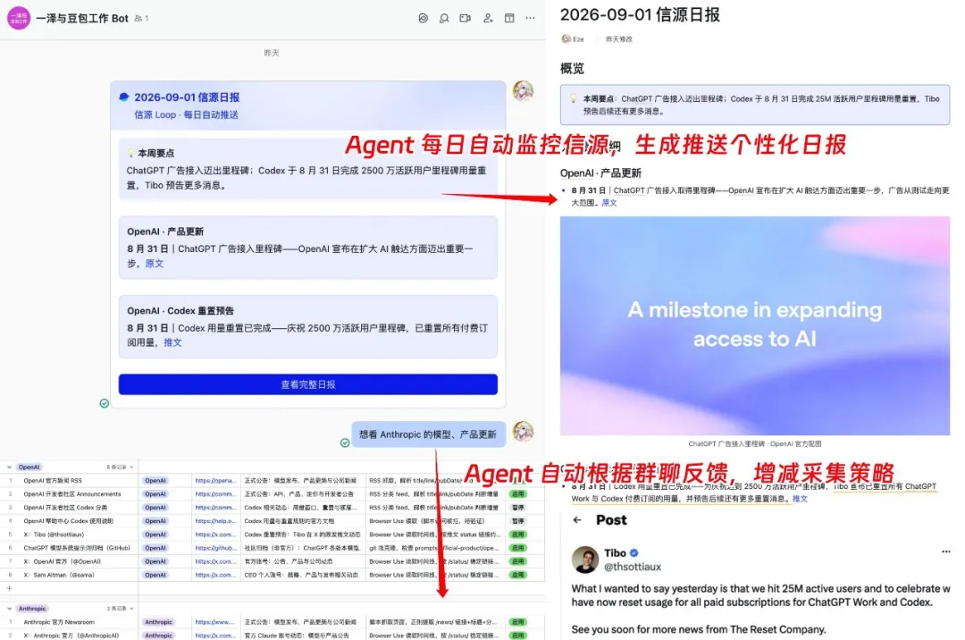This screenshot has height=640, width=965.
Task: Select the ChatGPT 模型系统提示词归档 (GitHub) cell
Action: [x=77, y=548]
